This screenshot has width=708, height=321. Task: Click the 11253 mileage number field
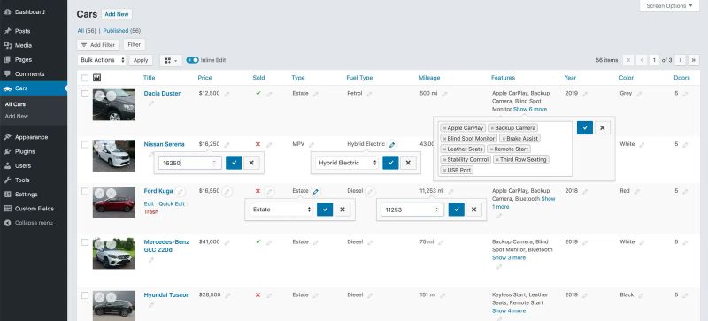click(x=412, y=210)
